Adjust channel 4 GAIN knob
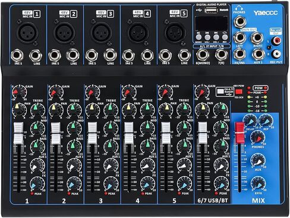The width and height of the screenshot is (290, 218). 129,92
